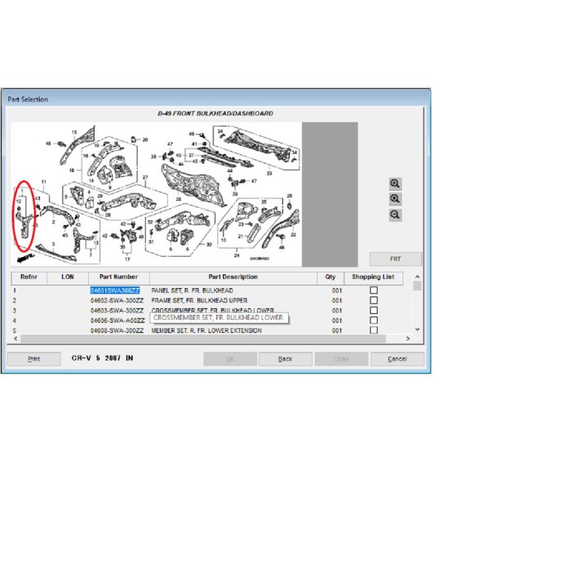571x571 pixels.
Task: Click the Qty column header
Action: coord(330,277)
